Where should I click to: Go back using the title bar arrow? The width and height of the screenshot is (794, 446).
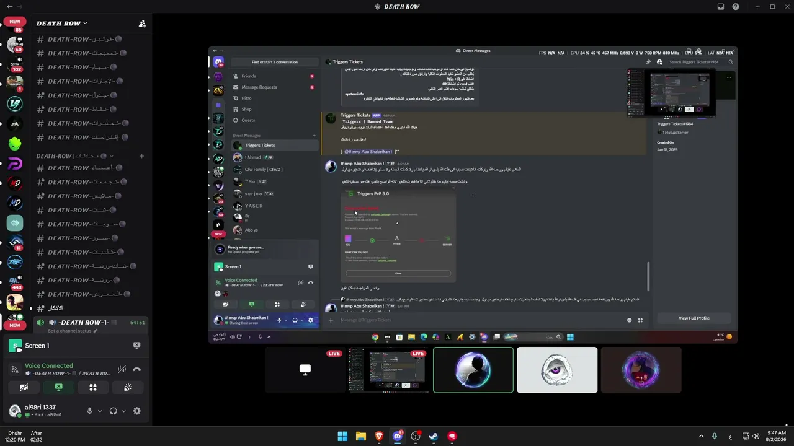click(9, 7)
